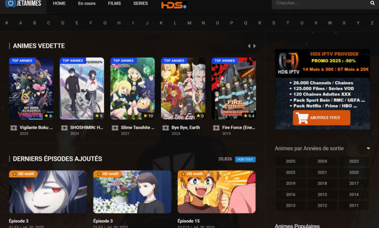
Task: Select year 2011 in release years
Action: click(354, 206)
